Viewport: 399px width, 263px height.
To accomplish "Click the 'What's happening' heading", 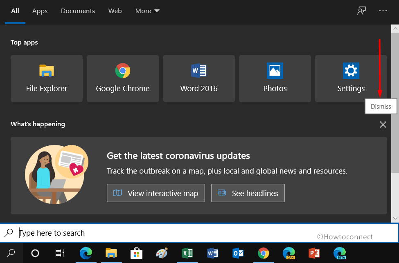I will [38, 124].
